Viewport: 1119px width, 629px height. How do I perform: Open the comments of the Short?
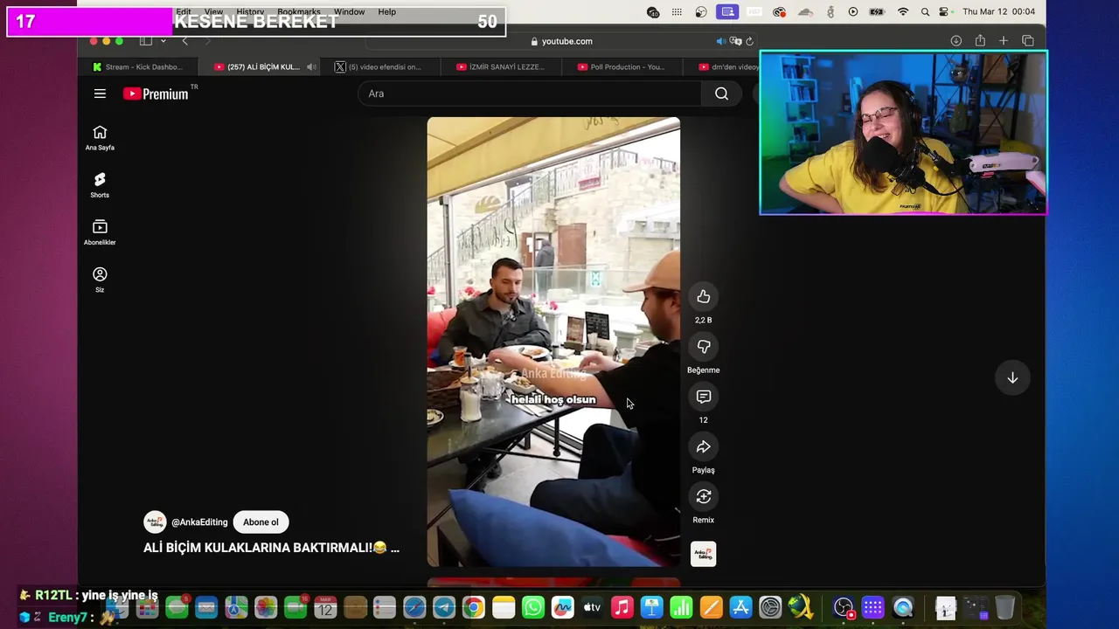click(x=703, y=397)
